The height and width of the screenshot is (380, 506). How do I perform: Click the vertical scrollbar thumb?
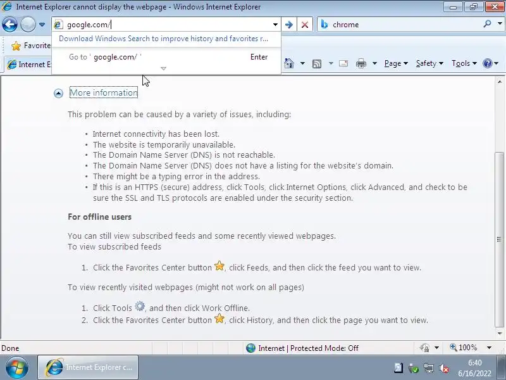click(x=499, y=239)
